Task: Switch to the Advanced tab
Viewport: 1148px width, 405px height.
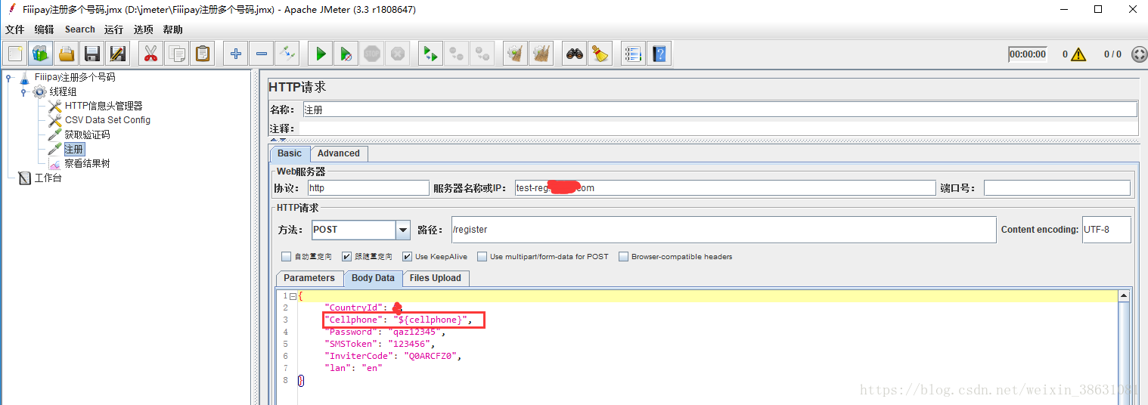Action: coord(339,153)
